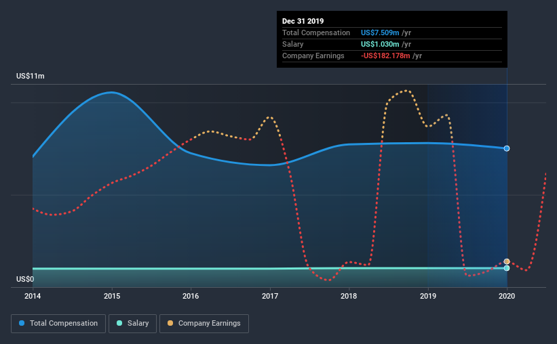Click the -US$182.178m company earnings value
557x344 pixels.
coord(385,56)
